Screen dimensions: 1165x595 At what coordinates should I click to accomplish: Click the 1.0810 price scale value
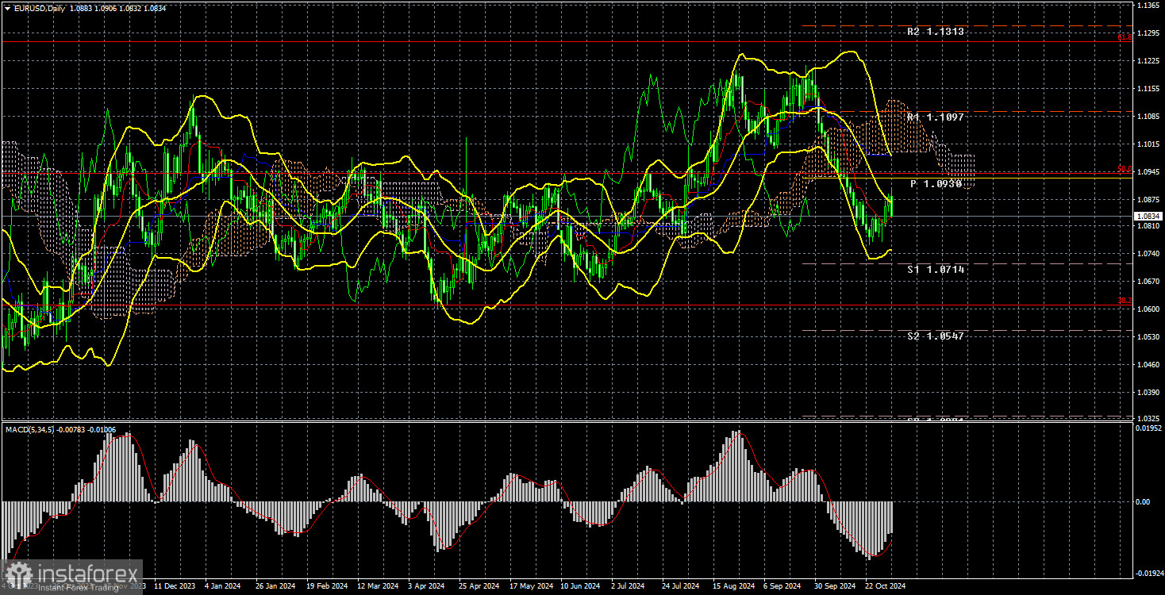pyautogui.click(x=1147, y=226)
